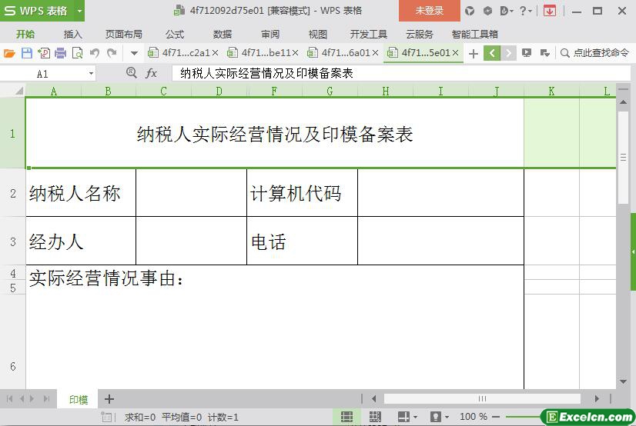The image size is (636, 426).
Task: Open the 插入 ribbon tab
Action: click(73, 35)
